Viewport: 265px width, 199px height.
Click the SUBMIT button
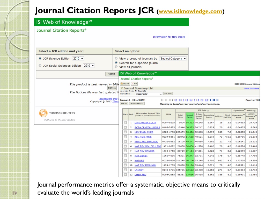pos(112,74)
